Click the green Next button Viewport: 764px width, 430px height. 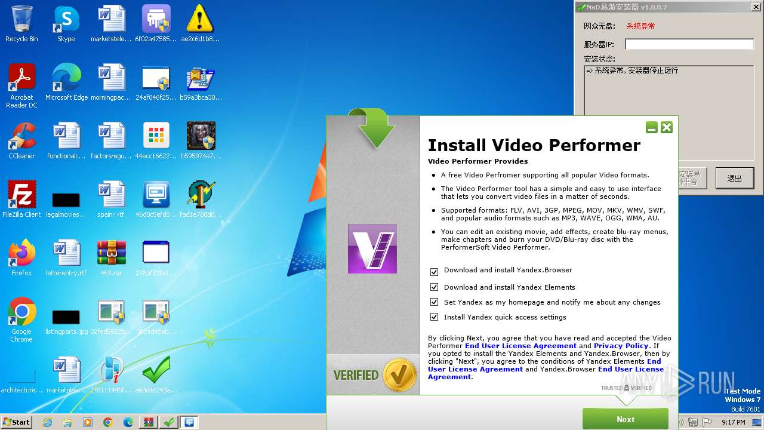pyautogui.click(x=625, y=419)
